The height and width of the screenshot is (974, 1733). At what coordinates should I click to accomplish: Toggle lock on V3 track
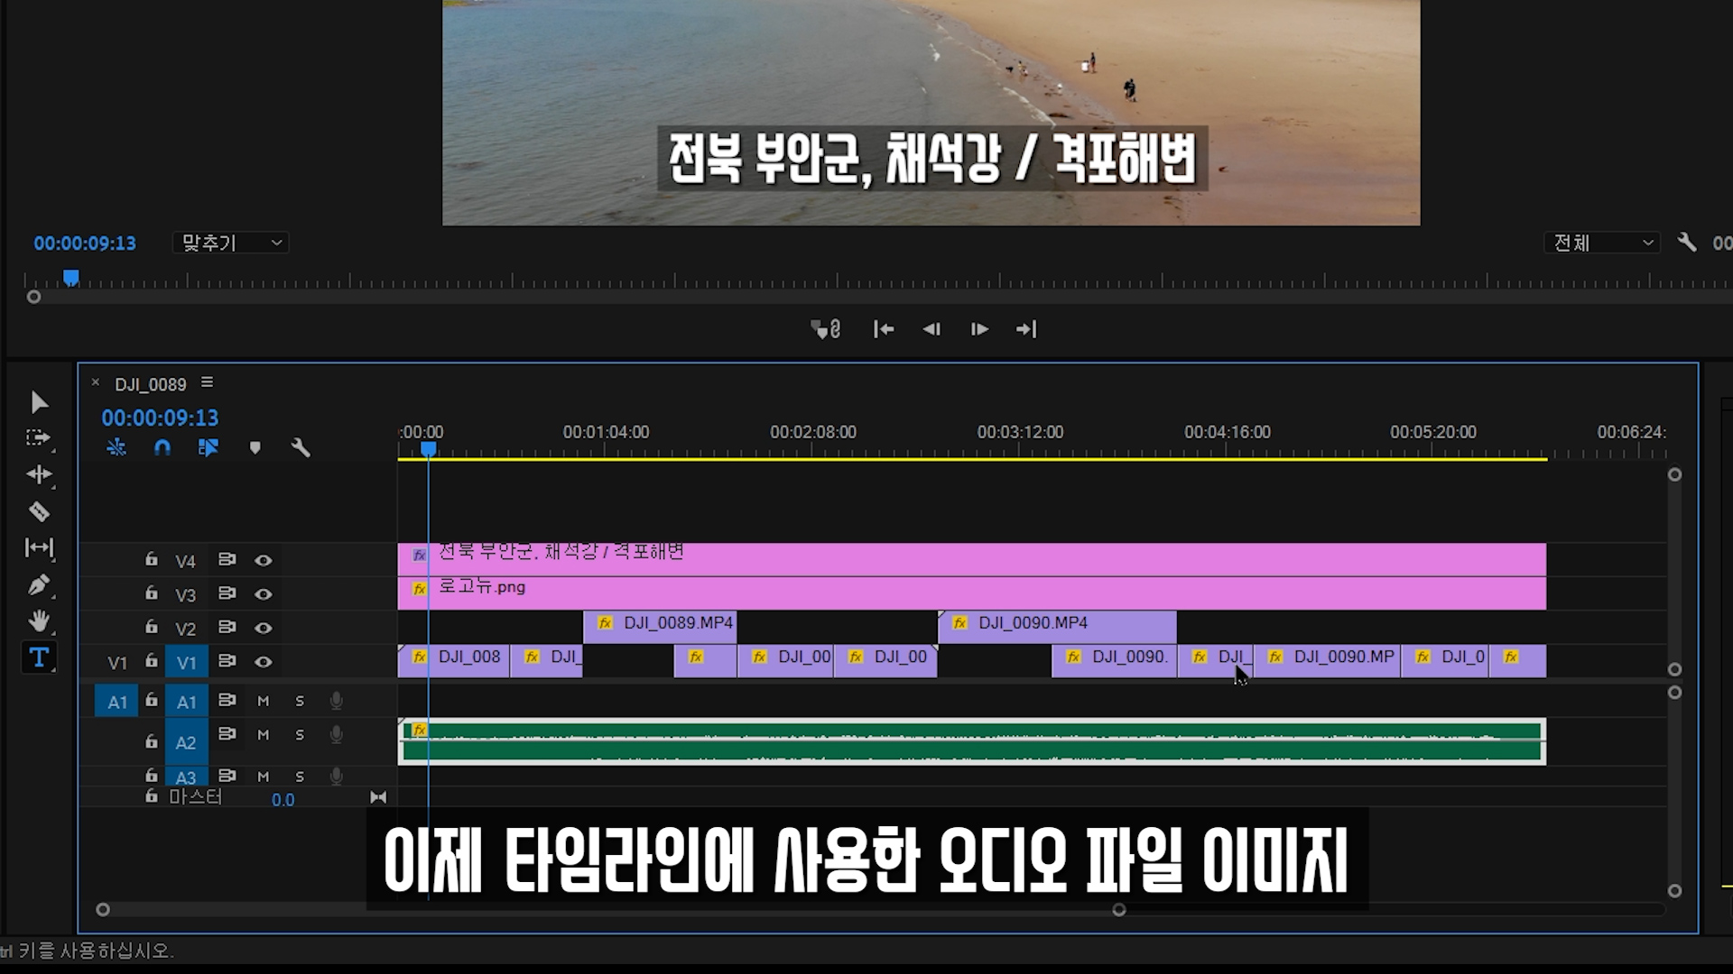[x=152, y=593]
